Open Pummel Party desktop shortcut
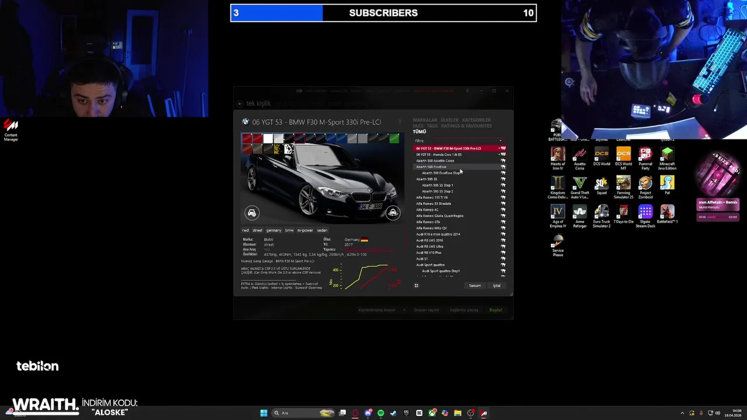The width and height of the screenshot is (747, 420). tap(645, 158)
